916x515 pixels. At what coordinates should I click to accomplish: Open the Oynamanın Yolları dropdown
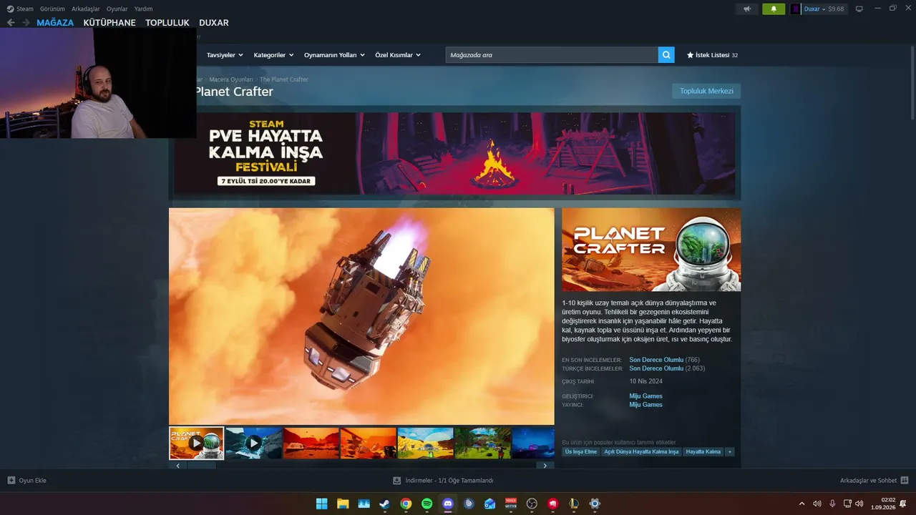(334, 55)
